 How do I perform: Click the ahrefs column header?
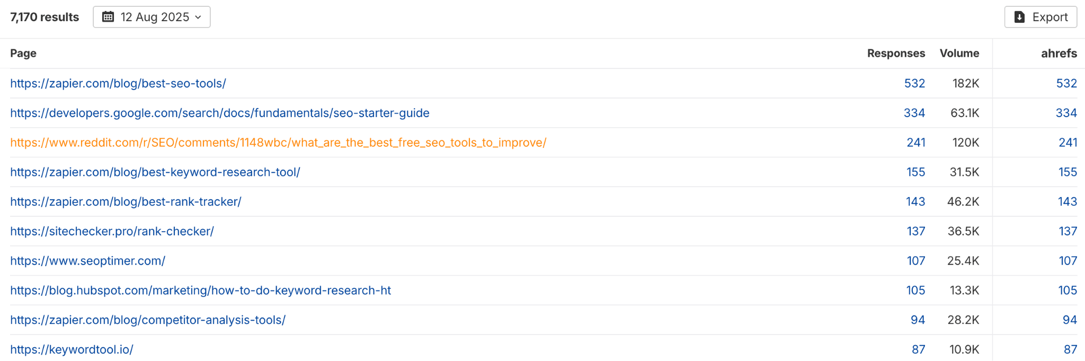click(1059, 53)
